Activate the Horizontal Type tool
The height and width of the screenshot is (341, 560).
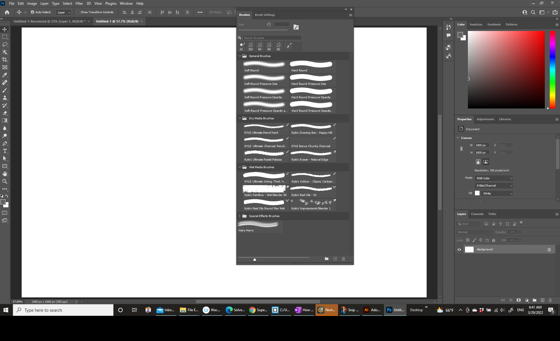coord(5,151)
